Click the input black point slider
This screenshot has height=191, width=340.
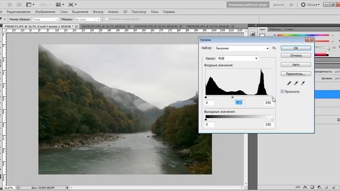206,97
